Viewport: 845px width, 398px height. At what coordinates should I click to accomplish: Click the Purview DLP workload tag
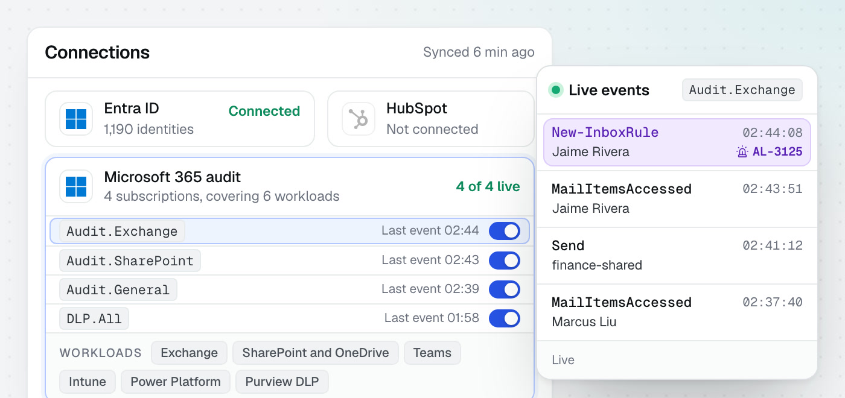point(282,382)
